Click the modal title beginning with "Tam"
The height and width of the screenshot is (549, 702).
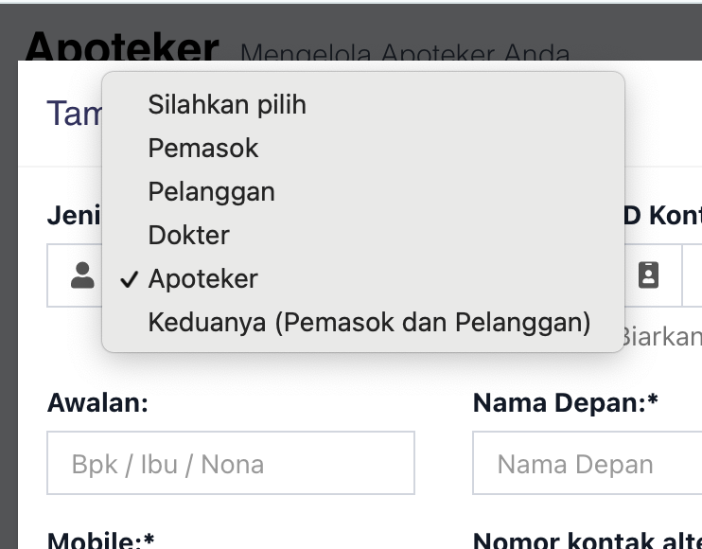point(74,115)
